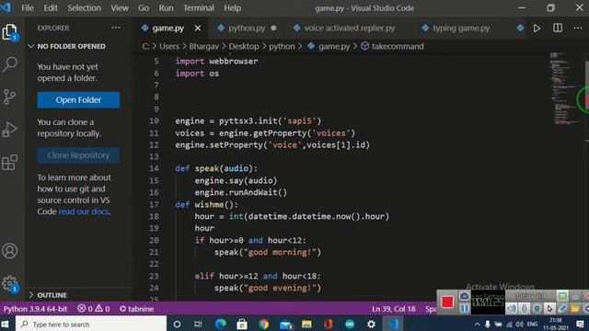Open the Search view icon
Viewport: 589px width, 331px height.
click(10, 64)
